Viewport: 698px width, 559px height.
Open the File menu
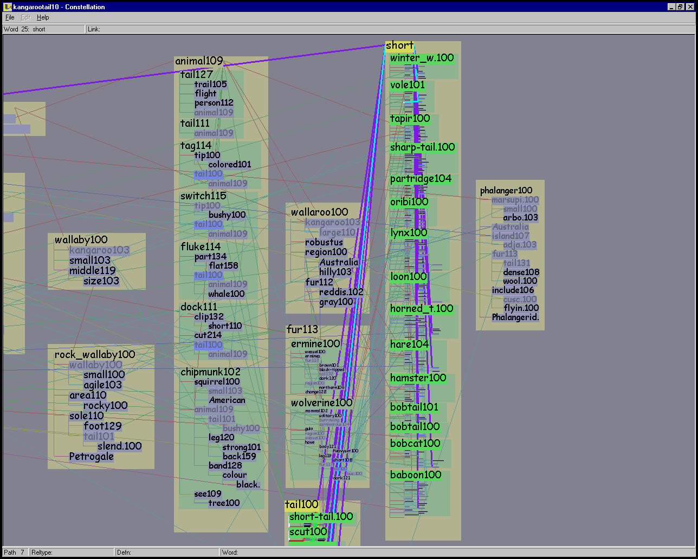[10, 17]
